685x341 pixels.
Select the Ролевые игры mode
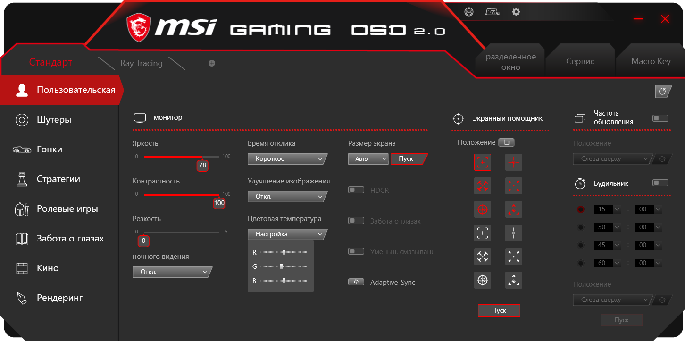[59, 209]
